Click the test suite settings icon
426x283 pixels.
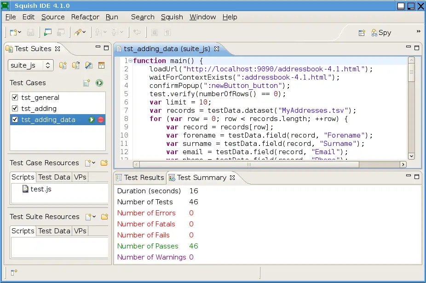coord(89,65)
